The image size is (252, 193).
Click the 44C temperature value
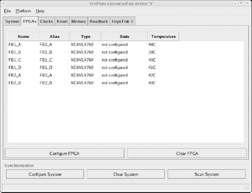(152, 44)
